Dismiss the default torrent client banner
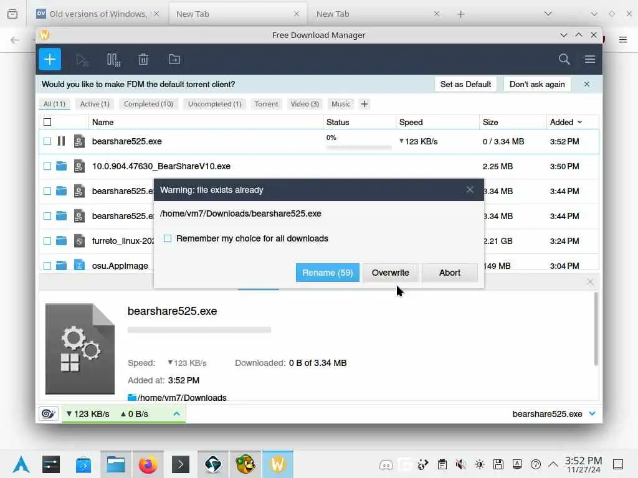This screenshot has height=478, width=638. click(587, 84)
